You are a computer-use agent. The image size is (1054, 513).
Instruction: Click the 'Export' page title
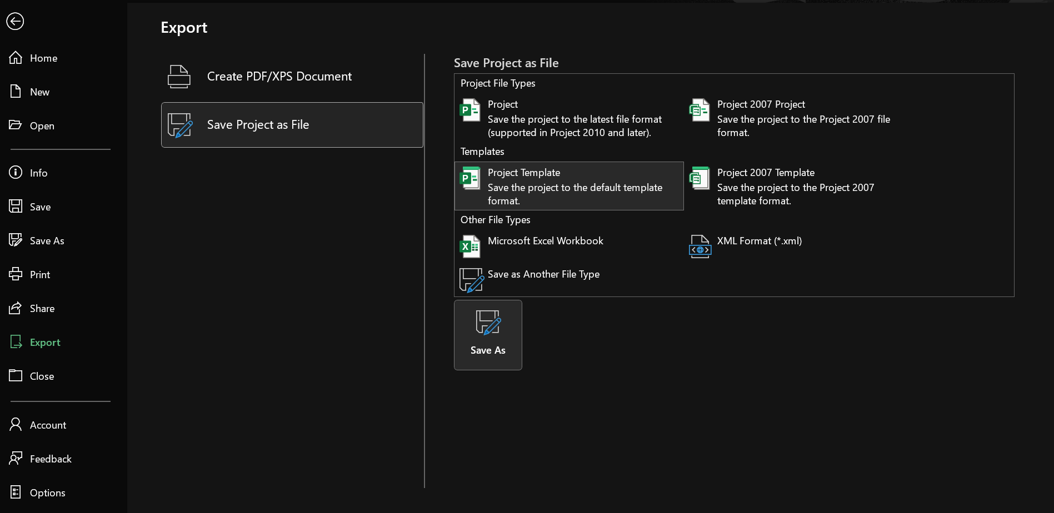tap(184, 28)
